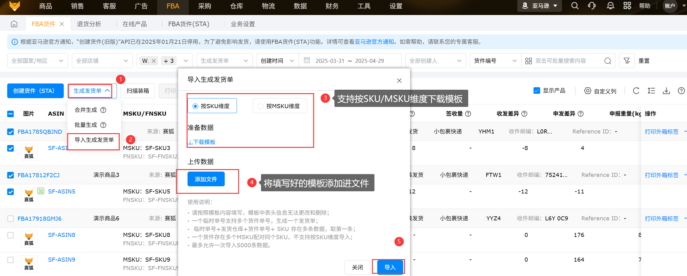Uncheck the FBA17812F2CJ shipment checkbox

tap(10, 175)
